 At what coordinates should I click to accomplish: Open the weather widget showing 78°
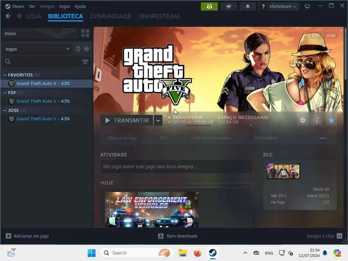point(11,253)
